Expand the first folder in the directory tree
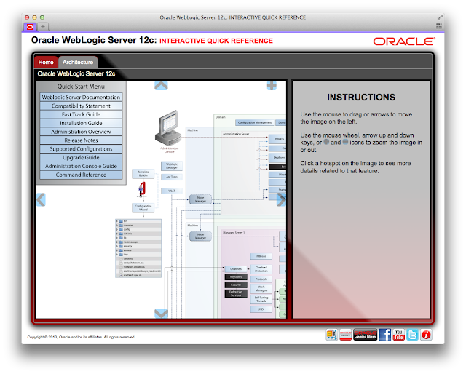This screenshot has width=466, height=374. point(117,221)
